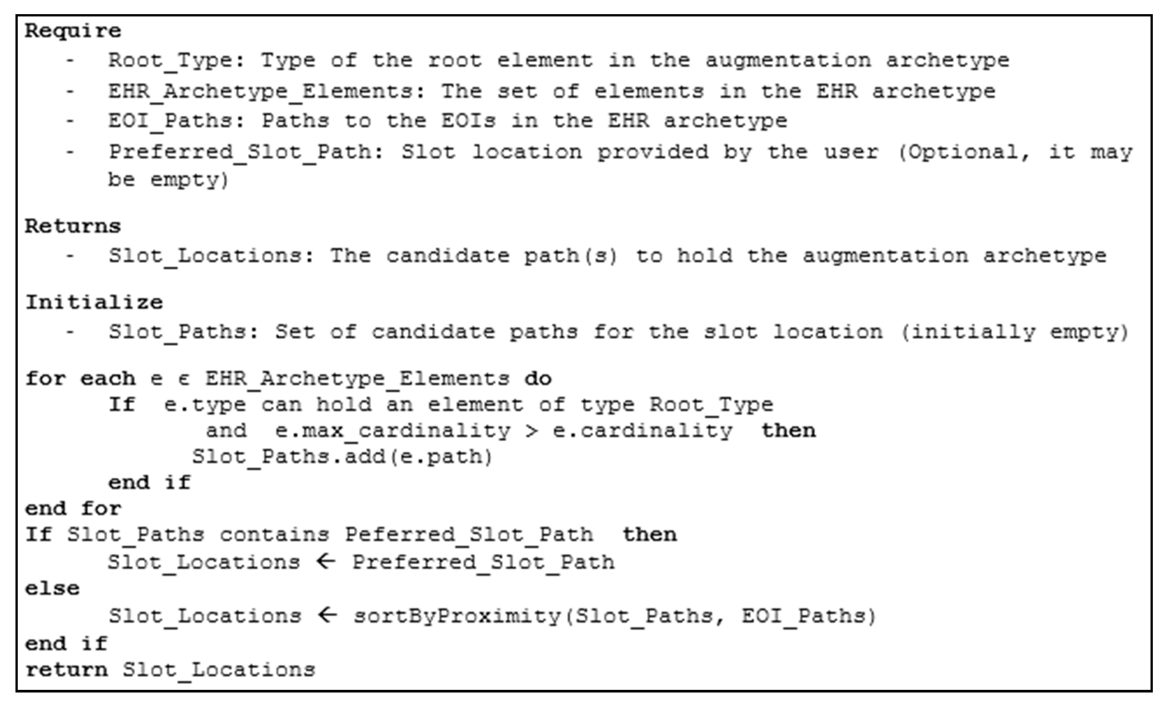Viewport: 1165px width, 704px height.
Task: Click the bold "Initialize" heading
Action: click(94, 302)
